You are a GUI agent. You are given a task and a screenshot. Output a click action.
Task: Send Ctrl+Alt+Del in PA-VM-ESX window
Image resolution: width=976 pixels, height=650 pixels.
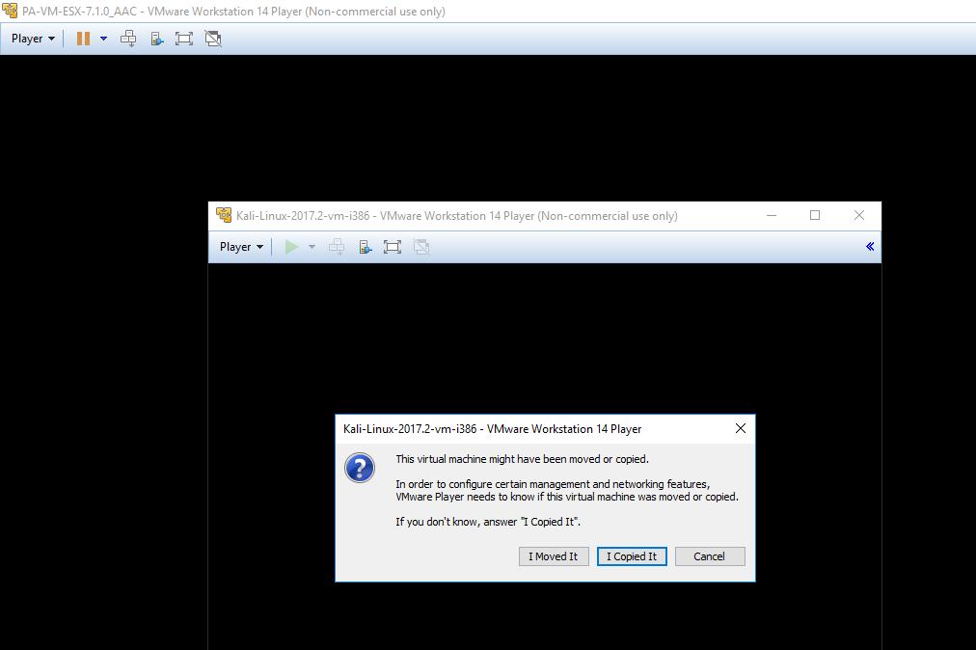128,39
